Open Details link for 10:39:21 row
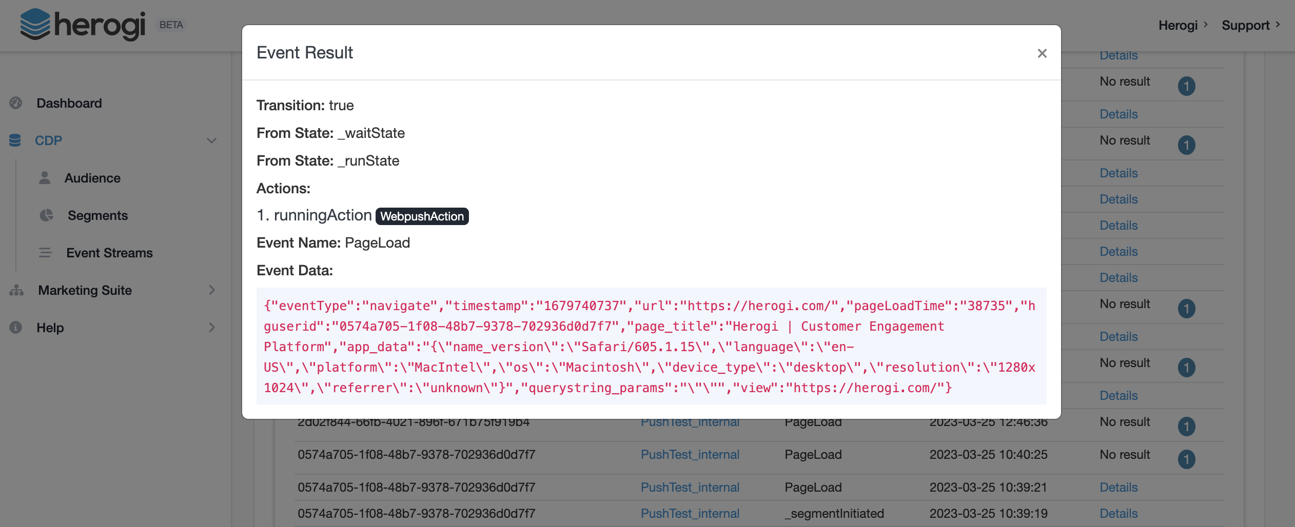This screenshot has width=1295, height=527. pyautogui.click(x=1119, y=488)
